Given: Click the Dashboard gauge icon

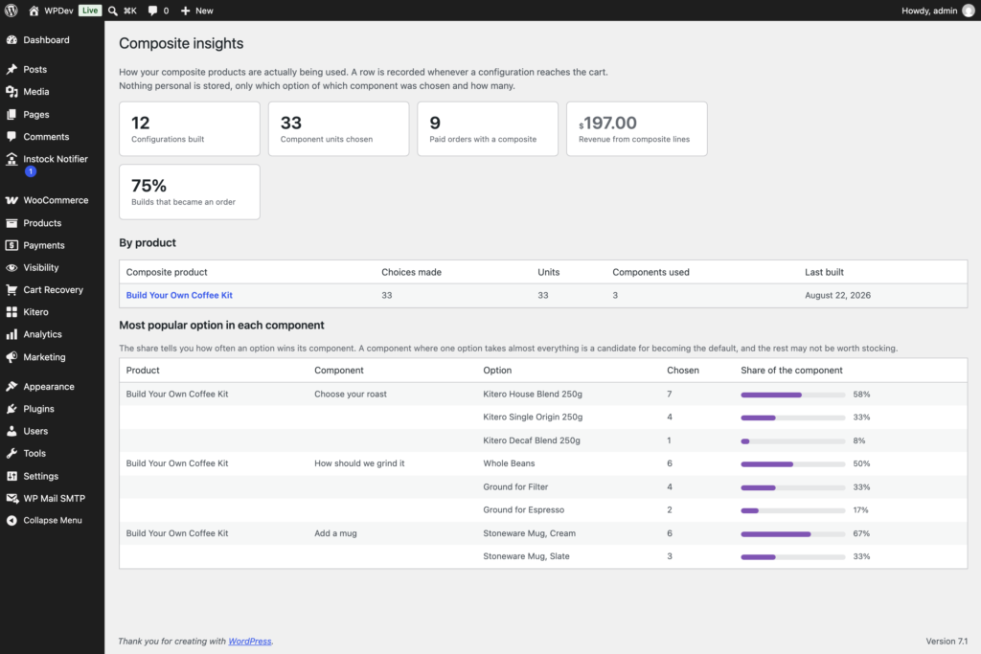Looking at the screenshot, I should [11, 40].
